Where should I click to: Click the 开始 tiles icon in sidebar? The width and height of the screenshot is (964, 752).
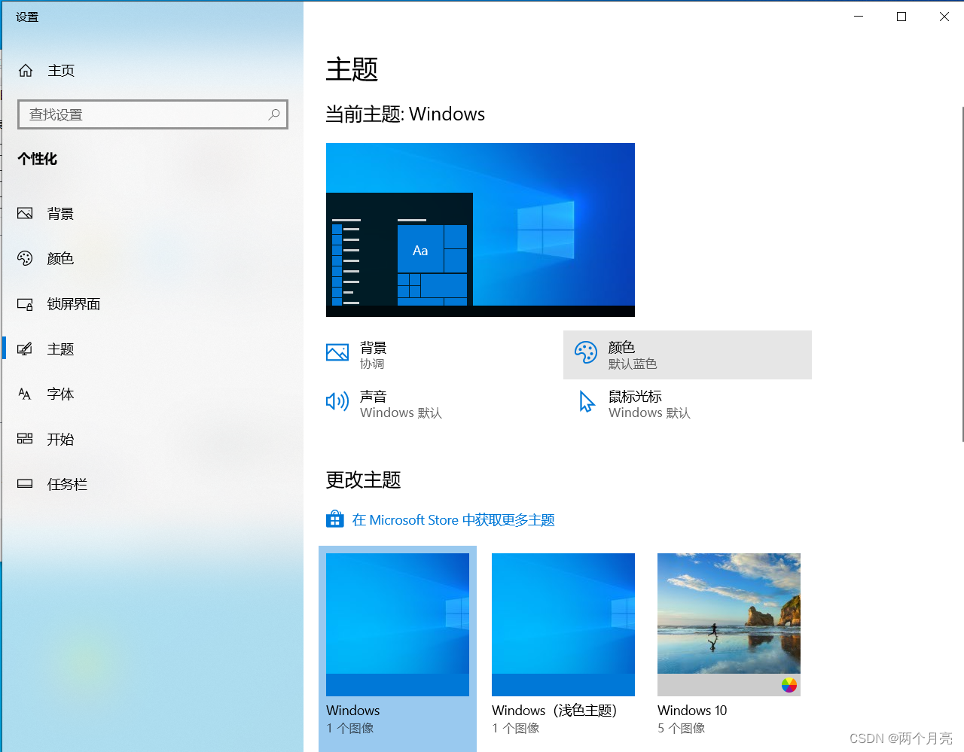25,439
